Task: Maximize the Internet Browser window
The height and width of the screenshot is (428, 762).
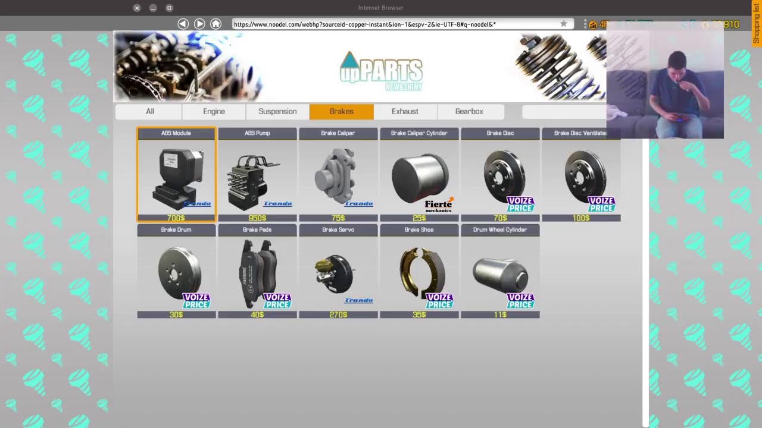Action: tap(169, 8)
